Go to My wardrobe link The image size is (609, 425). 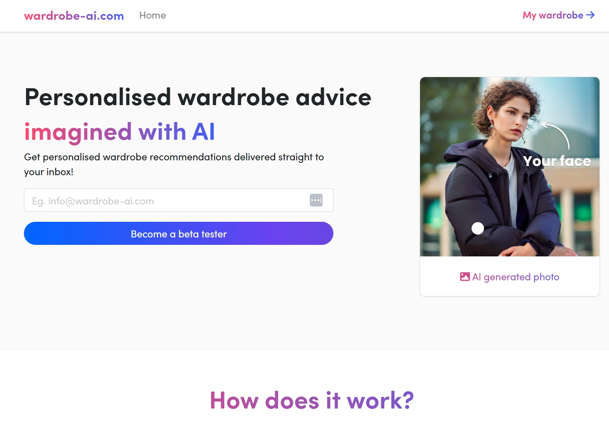click(559, 15)
